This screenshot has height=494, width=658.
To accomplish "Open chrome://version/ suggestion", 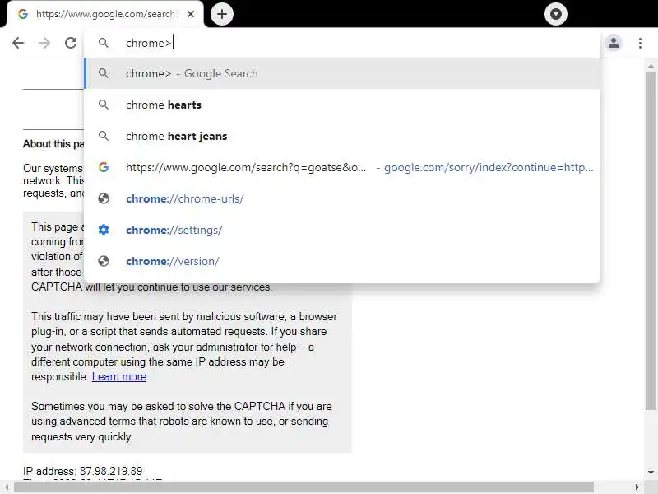I will point(342,261).
